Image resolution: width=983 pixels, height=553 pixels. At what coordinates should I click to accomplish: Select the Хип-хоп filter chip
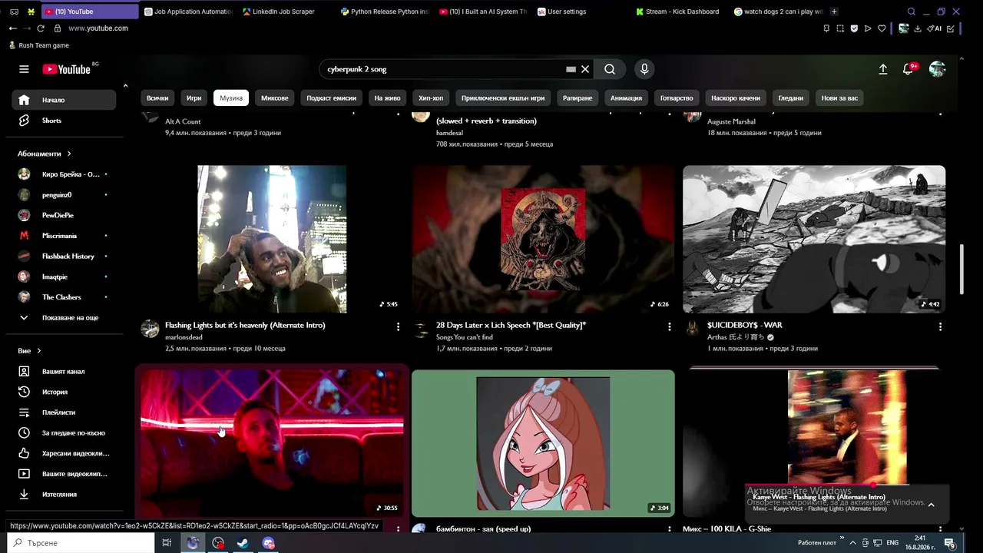[431, 98]
